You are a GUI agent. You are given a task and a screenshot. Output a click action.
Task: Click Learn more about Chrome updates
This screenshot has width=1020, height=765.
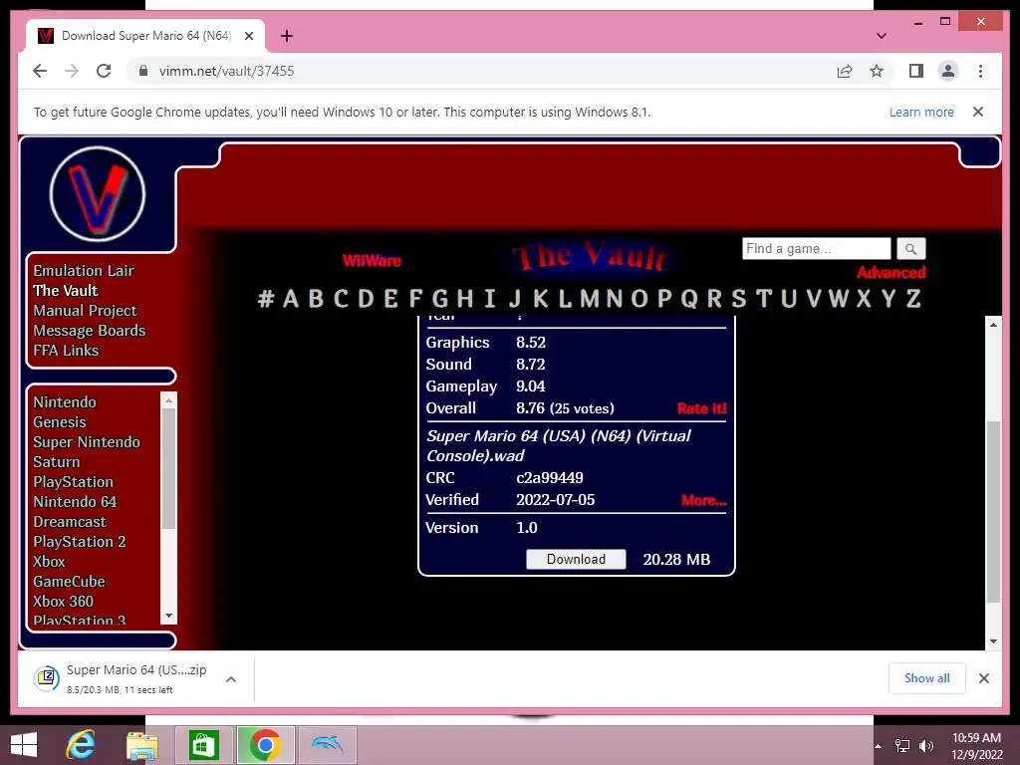[x=921, y=112]
